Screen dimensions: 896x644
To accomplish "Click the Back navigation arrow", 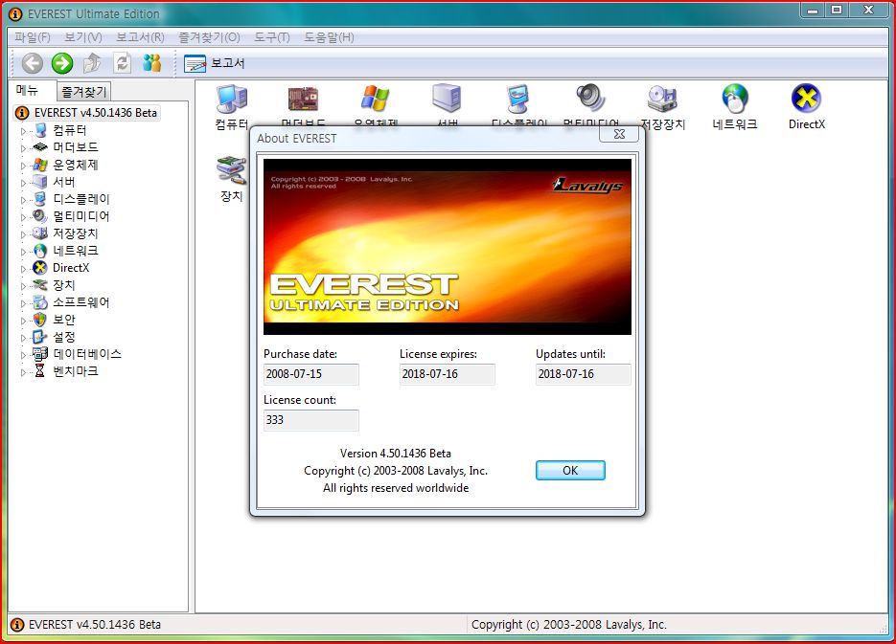I will coord(32,63).
